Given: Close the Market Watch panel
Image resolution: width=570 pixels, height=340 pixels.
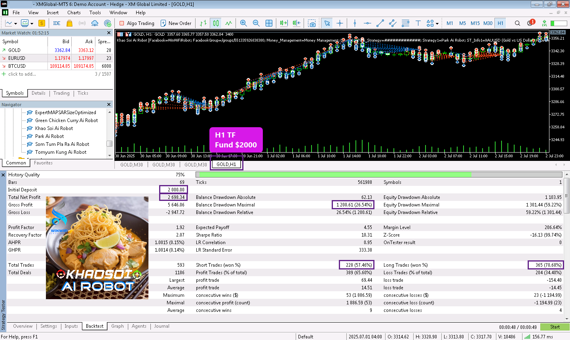Looking at the screenshot, I should tap(109, 33).
